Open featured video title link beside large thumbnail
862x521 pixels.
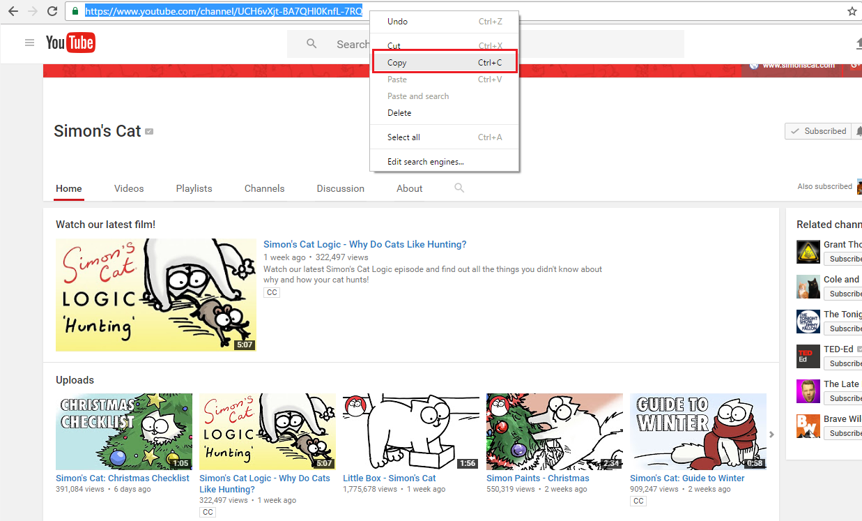point(364,244)
